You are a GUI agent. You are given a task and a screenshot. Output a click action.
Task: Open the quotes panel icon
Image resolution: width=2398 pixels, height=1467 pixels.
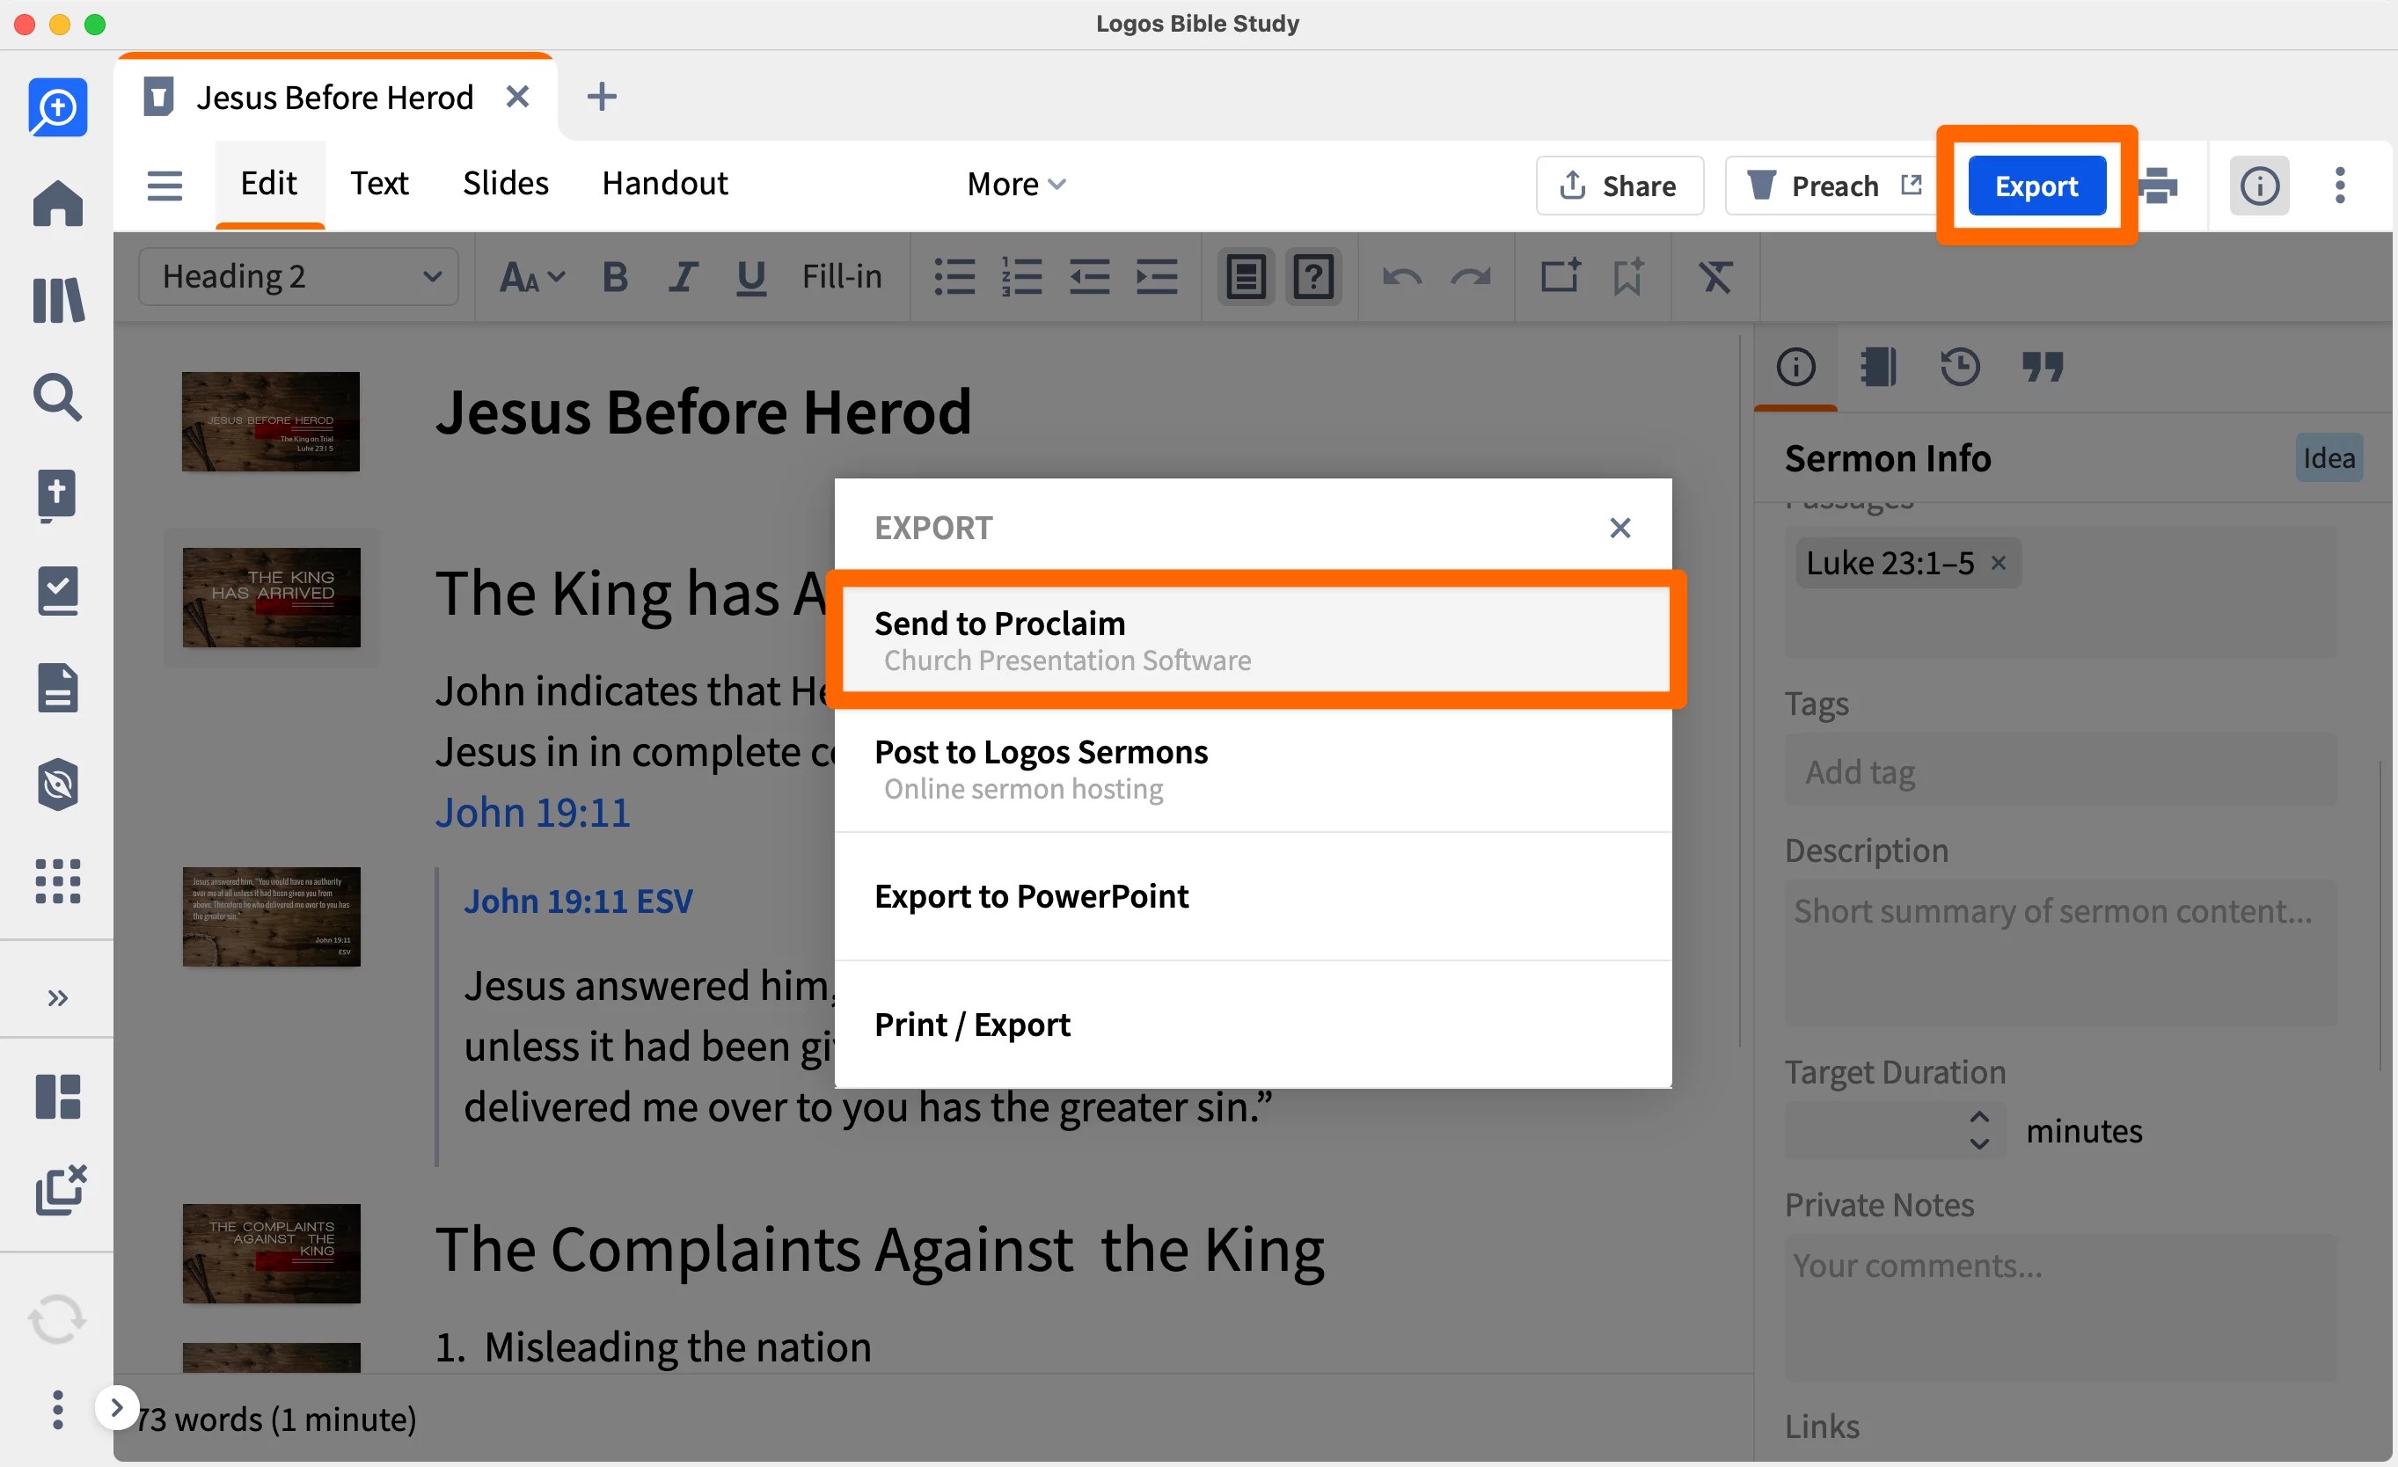2043,367
